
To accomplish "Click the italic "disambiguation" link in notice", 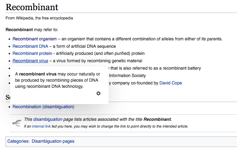I will [x=48, y=119].
